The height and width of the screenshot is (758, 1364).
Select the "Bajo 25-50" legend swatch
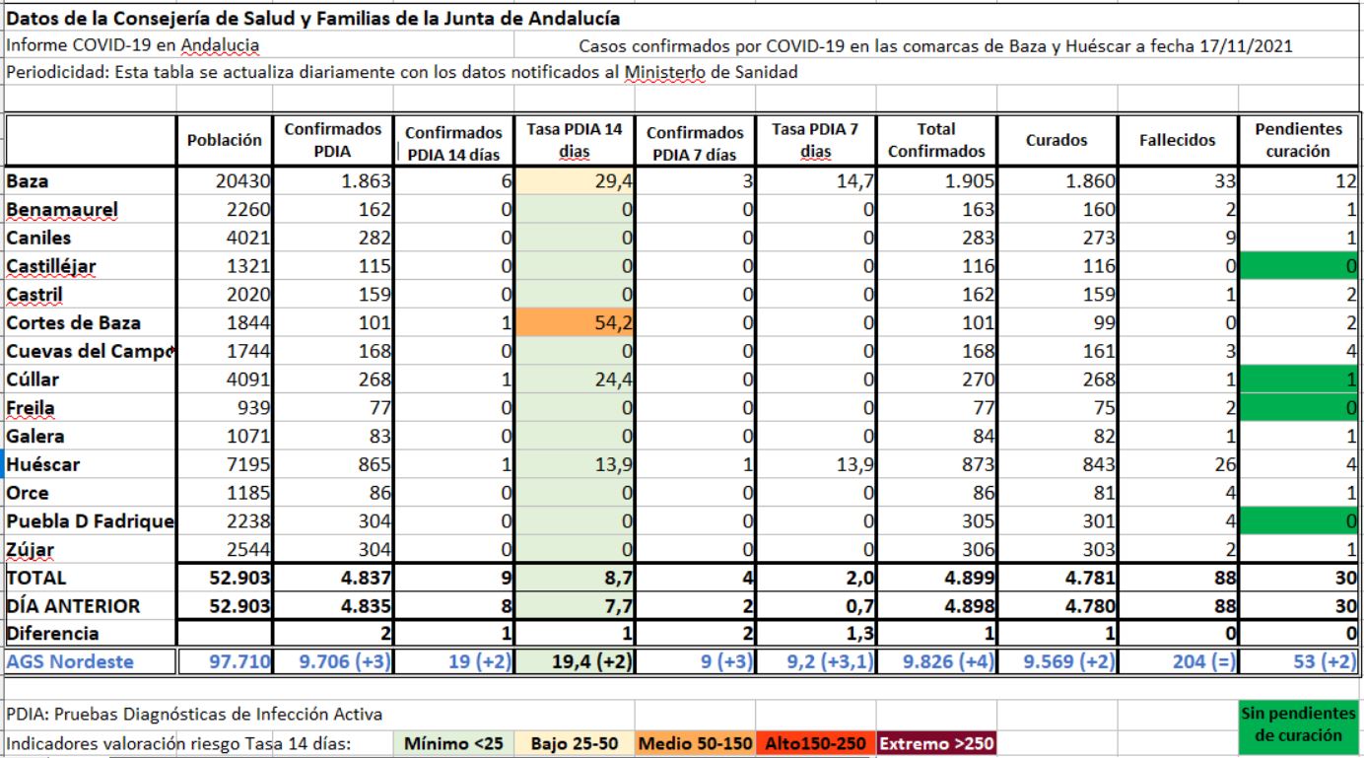(x=575, y=743)
